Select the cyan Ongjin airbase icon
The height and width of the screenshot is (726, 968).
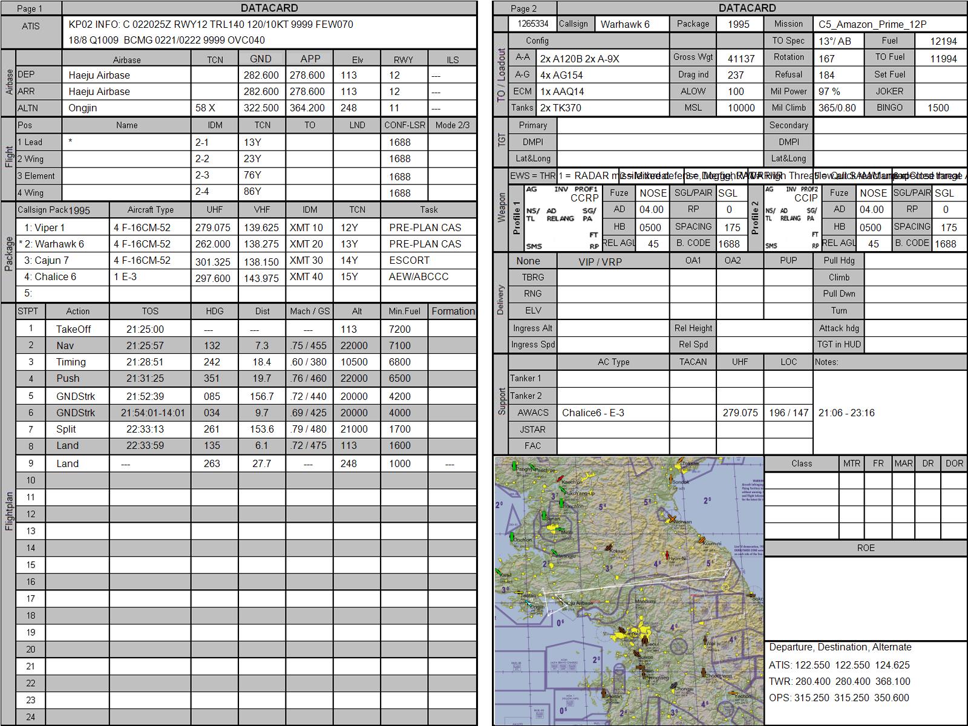tap(529, 603)
